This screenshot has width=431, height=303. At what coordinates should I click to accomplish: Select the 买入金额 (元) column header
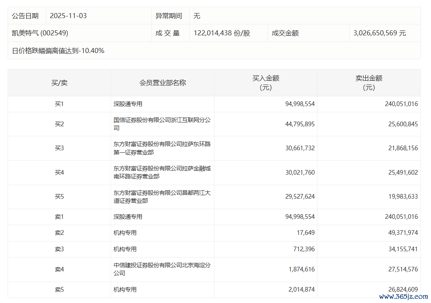tap(266, 83)
